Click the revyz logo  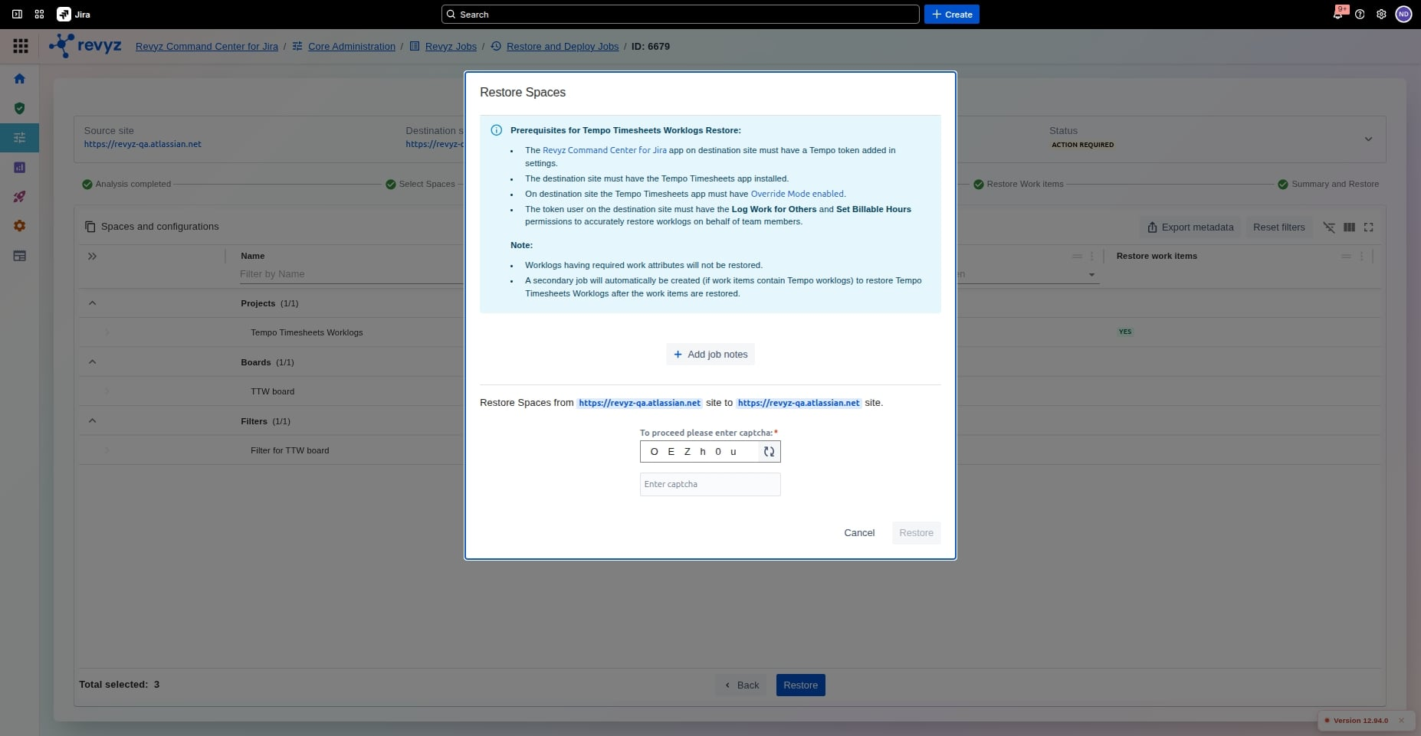tap(85, 46)
